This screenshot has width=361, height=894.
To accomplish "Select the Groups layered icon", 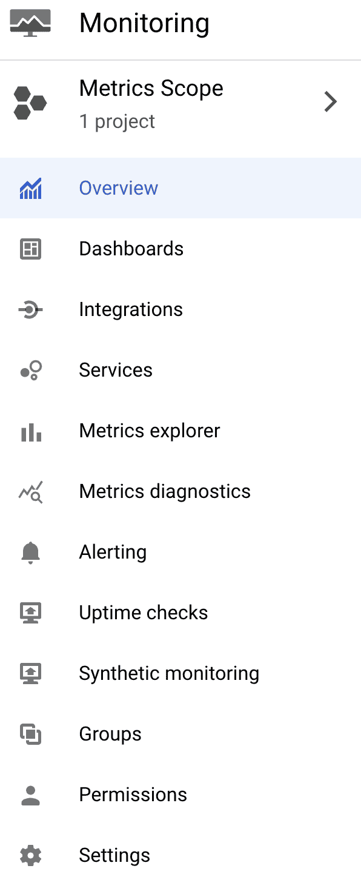I will click(31, 734).
